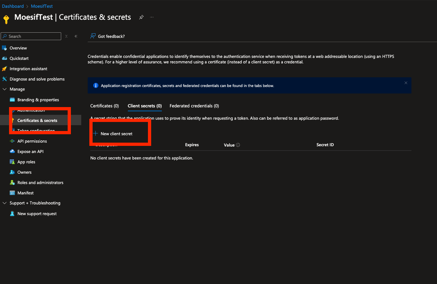Pin Certificates & secrets to dashboard
Screen dimensions: 437x284
point(141,17)
